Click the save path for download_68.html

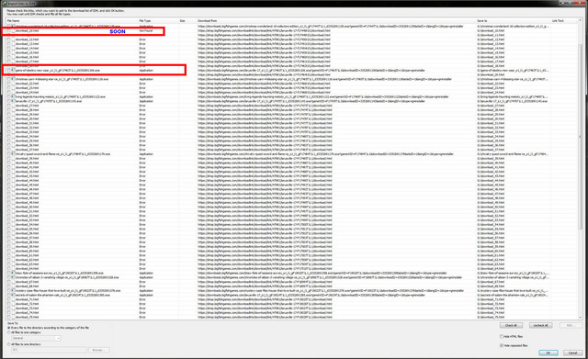click(x=491, y=286)
